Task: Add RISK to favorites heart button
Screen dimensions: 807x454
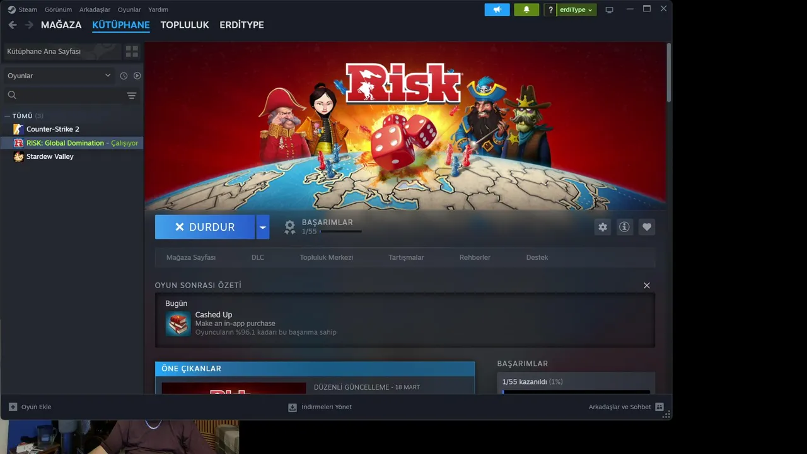Action: tap(646, 227)
